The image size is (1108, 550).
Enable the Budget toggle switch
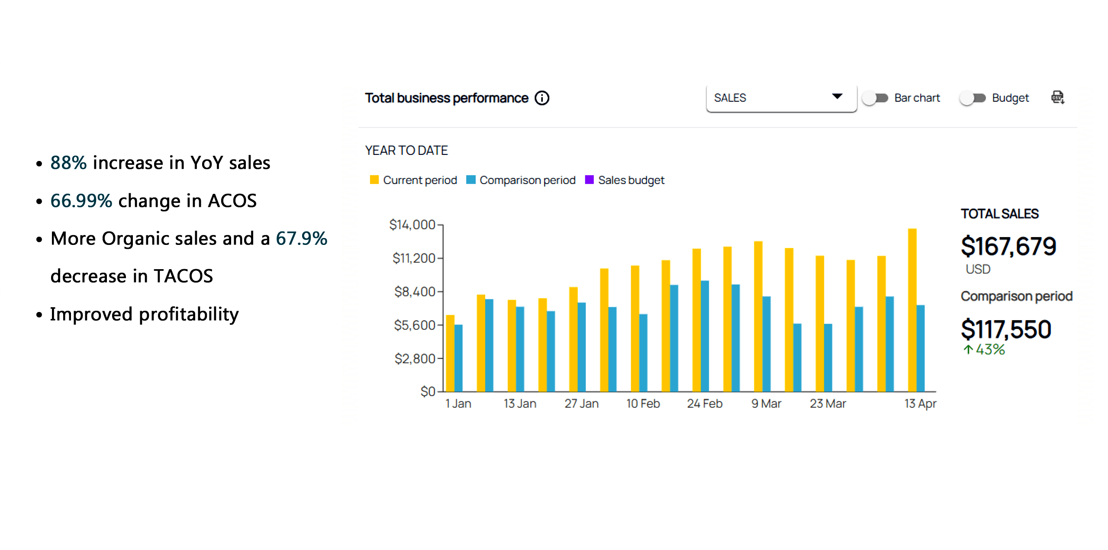point(973,98)
